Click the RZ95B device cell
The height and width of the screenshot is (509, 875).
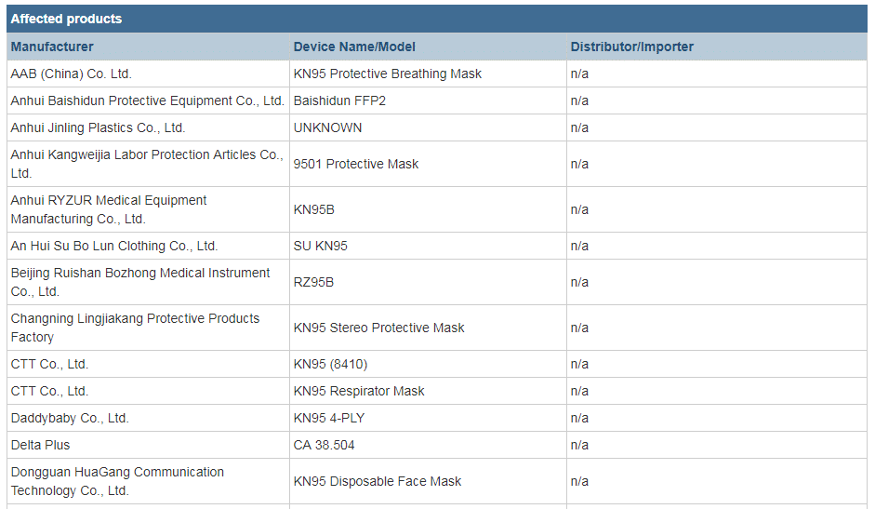[x=428, y=282]
